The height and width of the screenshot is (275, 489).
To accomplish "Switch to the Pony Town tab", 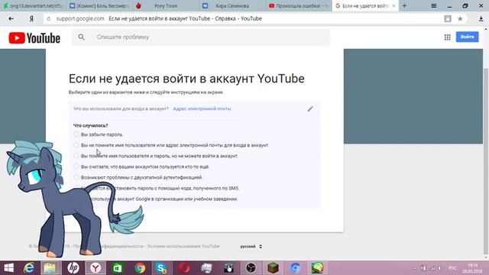I will point(166,5).
